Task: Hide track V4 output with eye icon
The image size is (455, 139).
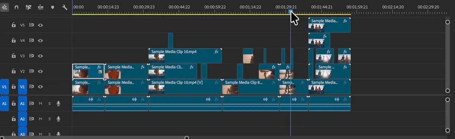Action: pyautogui.click(x=40, y=41)
